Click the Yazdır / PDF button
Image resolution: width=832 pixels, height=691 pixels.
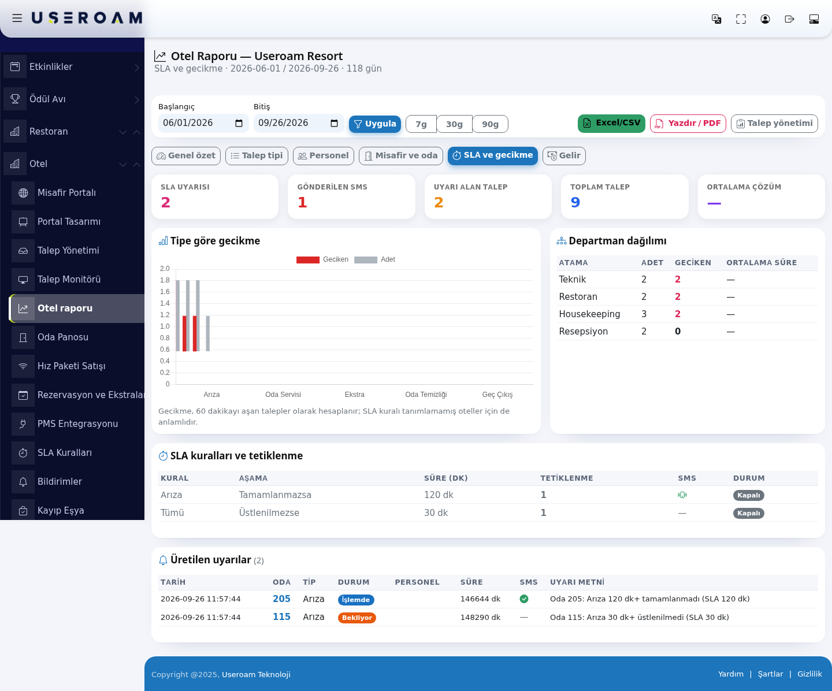pos(688,124)
